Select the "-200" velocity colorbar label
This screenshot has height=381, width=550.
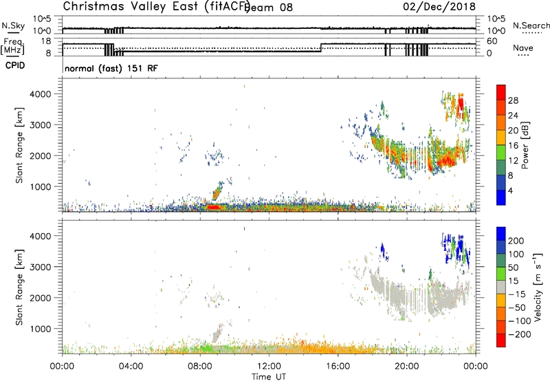tap(520, 334)
